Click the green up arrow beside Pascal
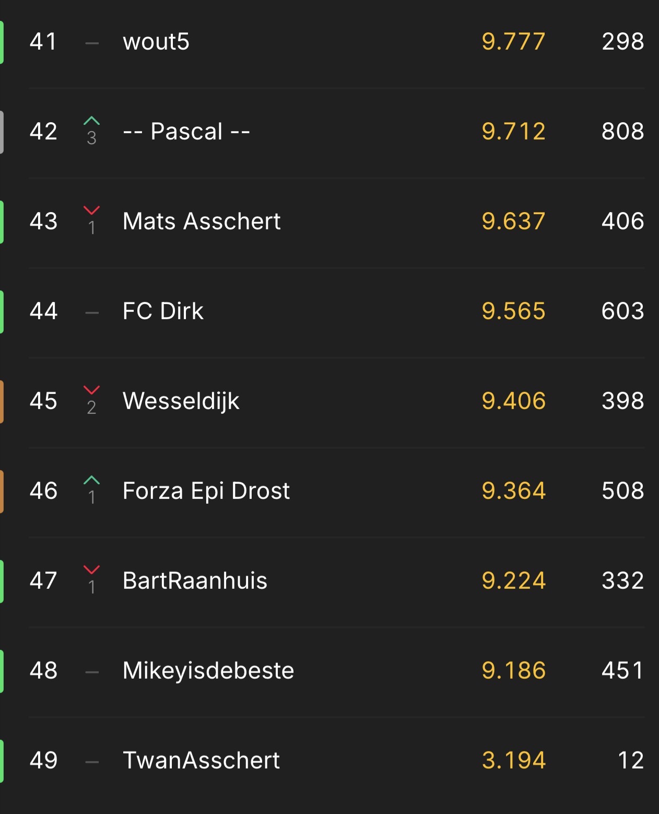 point(91,121)
